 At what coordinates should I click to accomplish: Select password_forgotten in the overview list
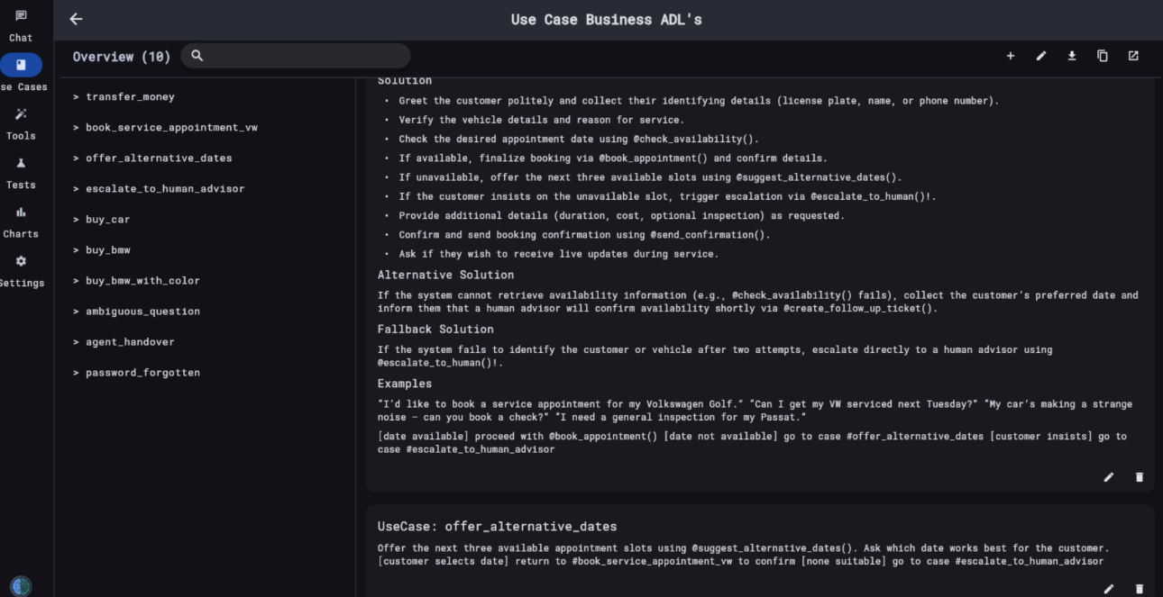pyautogui.click(x=136, y=372)
